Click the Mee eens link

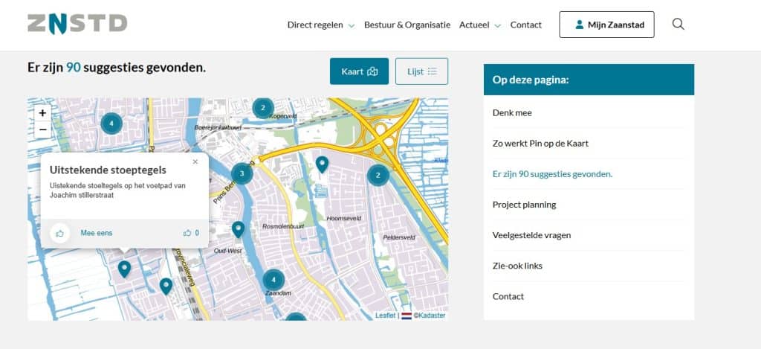pyautogui.click(x=97, y=233)
